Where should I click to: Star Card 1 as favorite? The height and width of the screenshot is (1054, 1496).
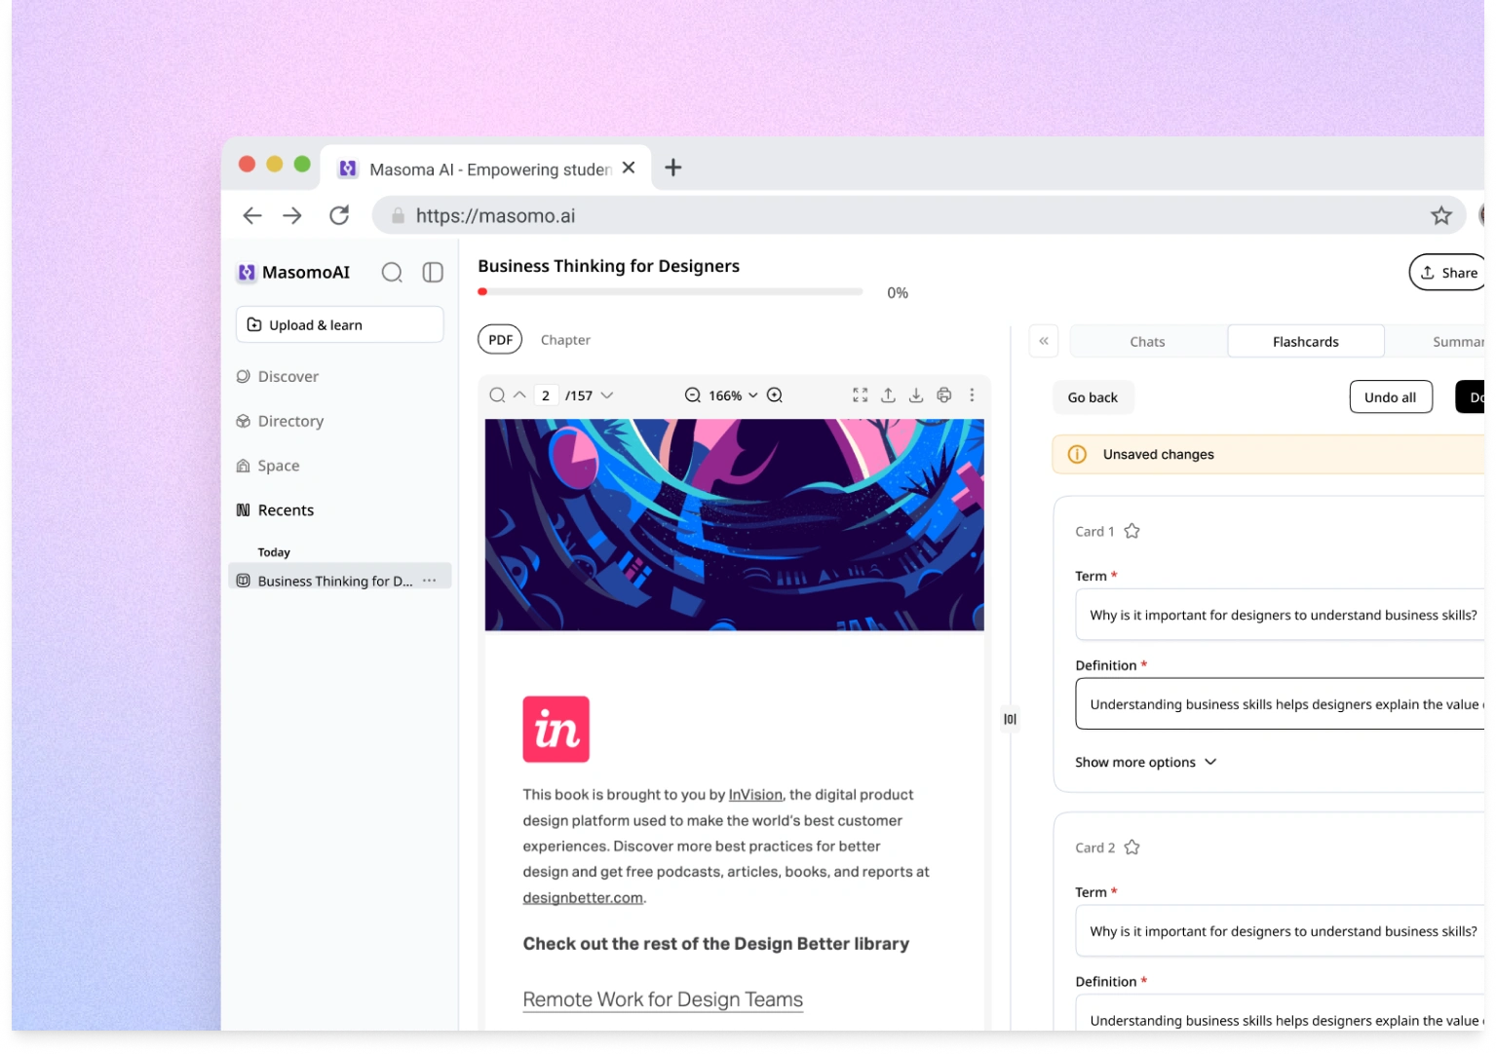(x=1132, y=532)
